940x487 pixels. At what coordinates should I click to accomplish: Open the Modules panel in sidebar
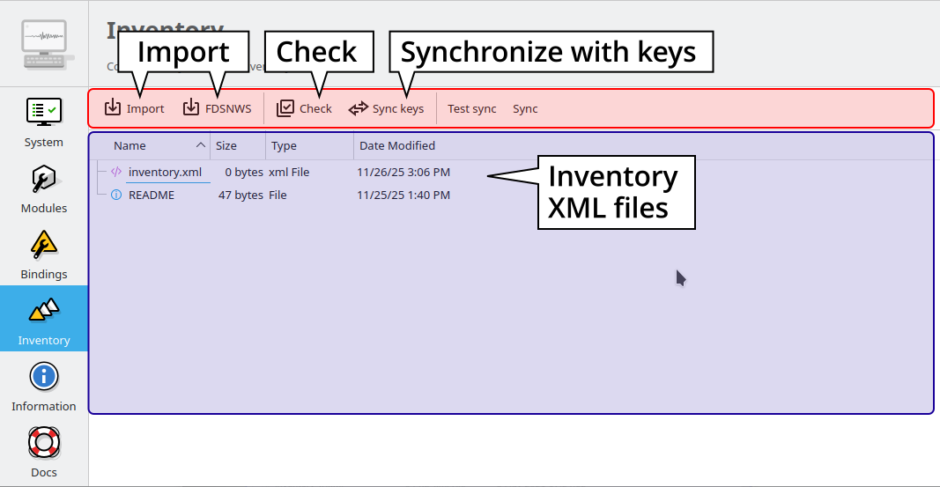44,179
